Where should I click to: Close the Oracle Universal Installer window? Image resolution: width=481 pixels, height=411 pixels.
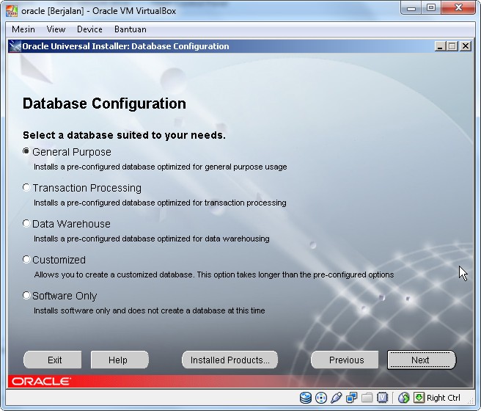466,46
